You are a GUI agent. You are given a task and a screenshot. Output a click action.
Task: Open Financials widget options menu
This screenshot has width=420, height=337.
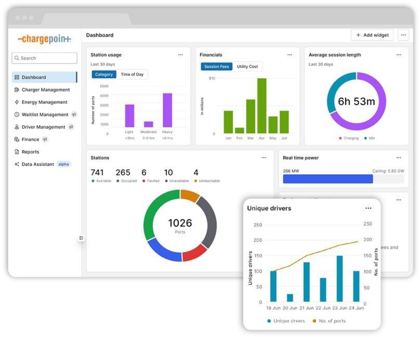click(x=290, y=55)
